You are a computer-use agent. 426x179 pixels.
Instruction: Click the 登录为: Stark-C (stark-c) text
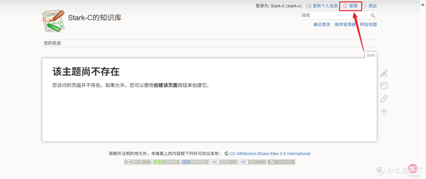278,6
